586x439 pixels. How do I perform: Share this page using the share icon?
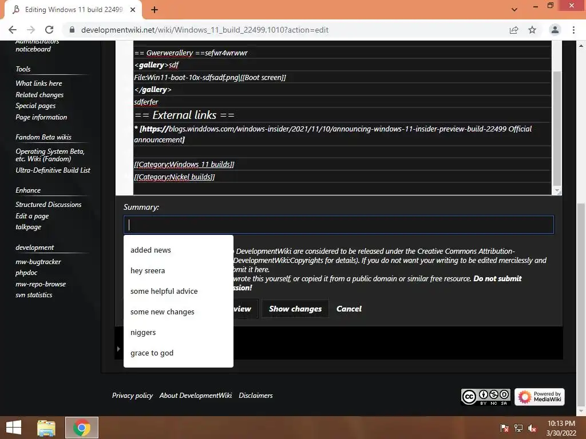[514, 30]
